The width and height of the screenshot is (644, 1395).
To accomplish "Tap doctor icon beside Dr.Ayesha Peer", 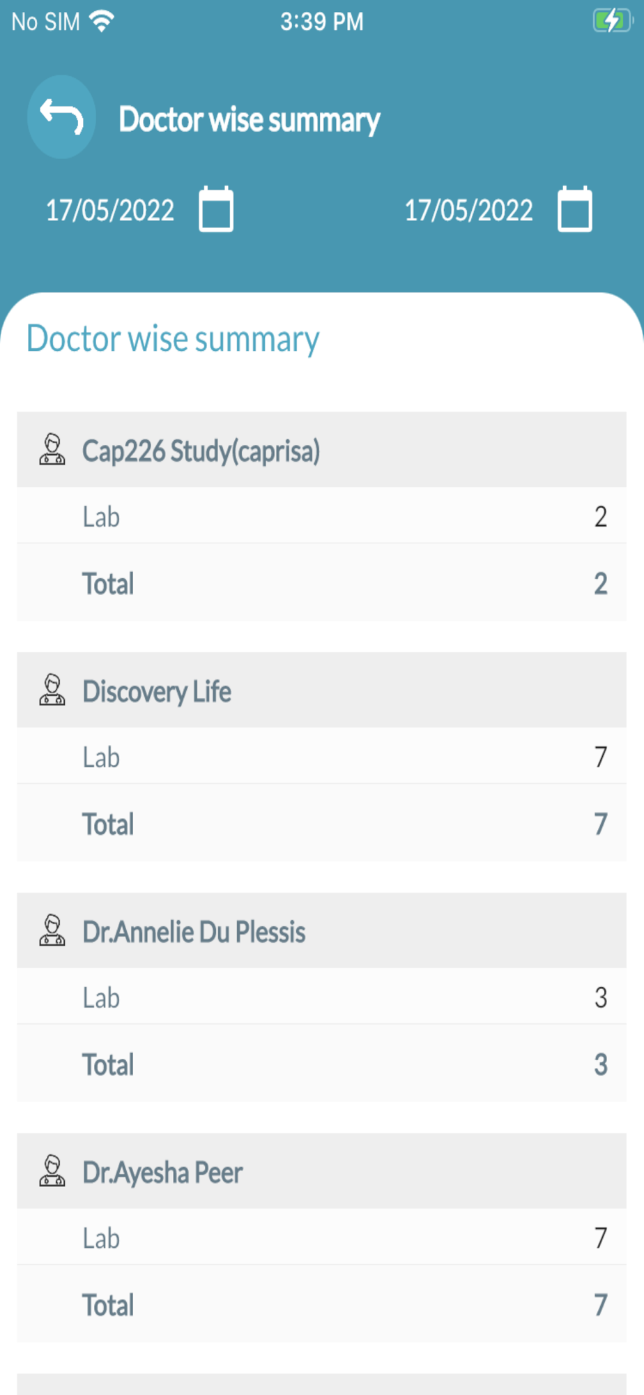I will [52, 1172].
